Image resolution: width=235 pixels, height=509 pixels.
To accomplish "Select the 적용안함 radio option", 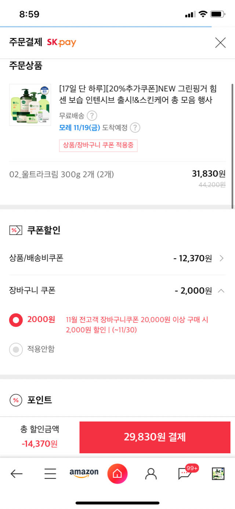I will (16, 350).
